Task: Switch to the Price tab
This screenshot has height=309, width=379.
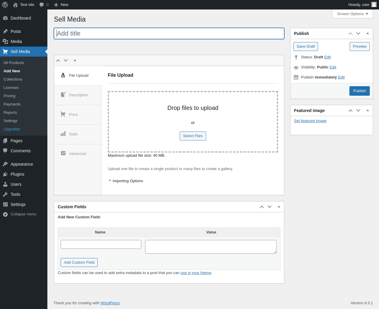Action: (78, 115)
